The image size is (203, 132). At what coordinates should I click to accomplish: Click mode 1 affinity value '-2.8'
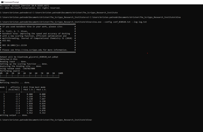pos(17,94)
